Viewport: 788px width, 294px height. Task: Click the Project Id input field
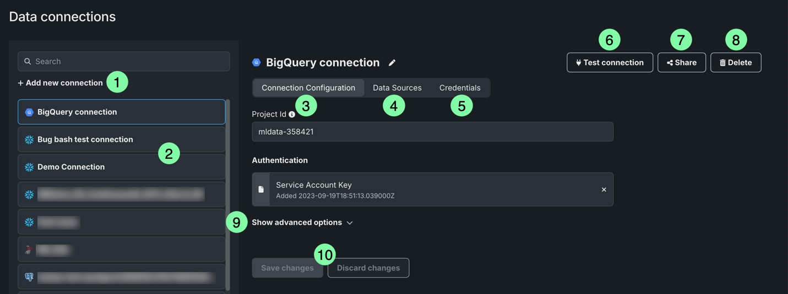pyautogui.click(x=432, y=132)
